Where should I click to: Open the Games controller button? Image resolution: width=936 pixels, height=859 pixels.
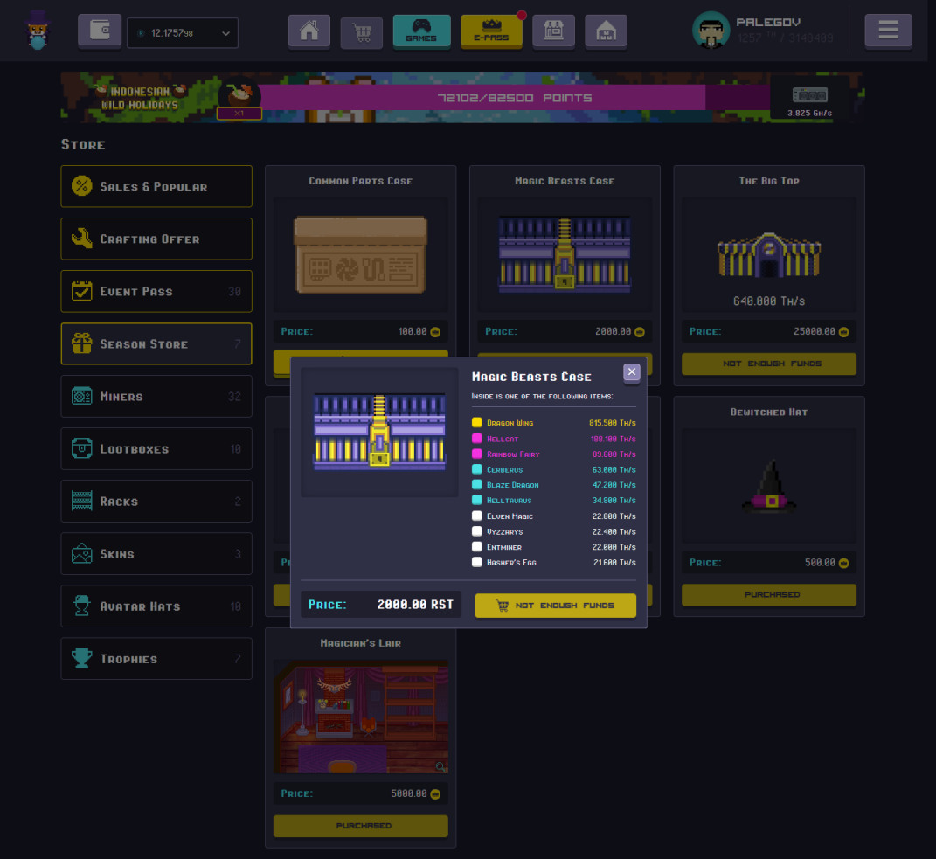(421, 31)
